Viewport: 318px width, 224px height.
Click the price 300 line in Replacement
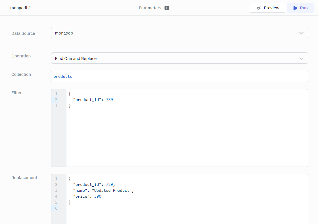(x=87, y=196)
